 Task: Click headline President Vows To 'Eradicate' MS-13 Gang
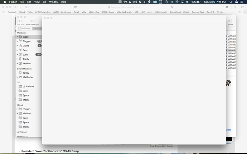(50, 151)
